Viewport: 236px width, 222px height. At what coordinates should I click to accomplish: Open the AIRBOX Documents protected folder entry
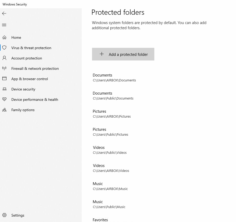(x=114, y=77)
